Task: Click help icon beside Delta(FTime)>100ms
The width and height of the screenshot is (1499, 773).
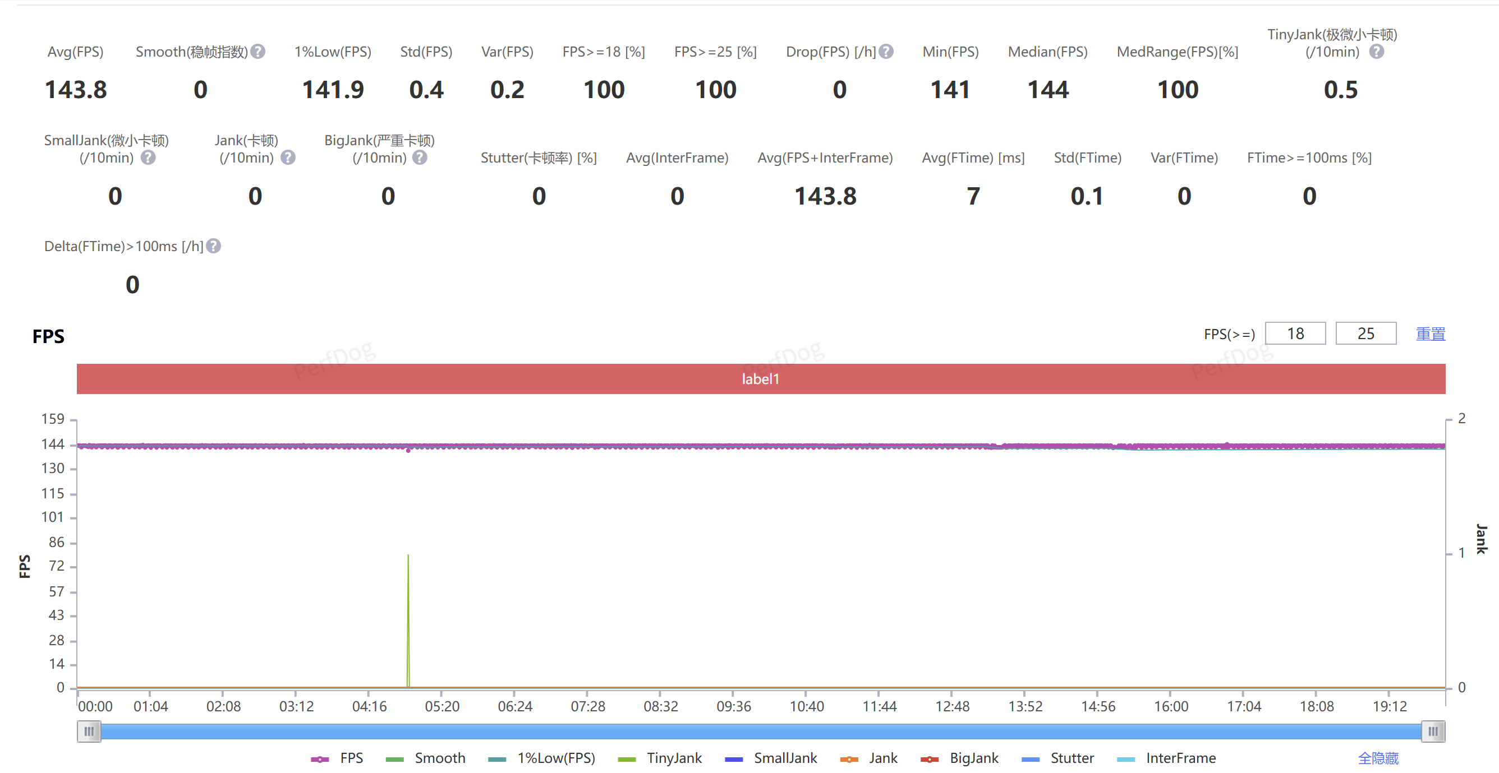Action: pos(214,246)
